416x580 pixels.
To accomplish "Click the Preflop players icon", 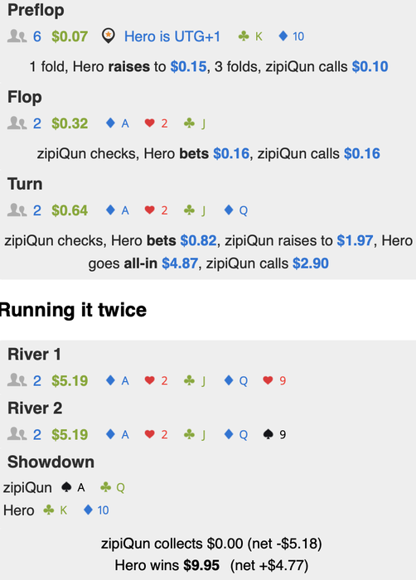I will (17, 36).
